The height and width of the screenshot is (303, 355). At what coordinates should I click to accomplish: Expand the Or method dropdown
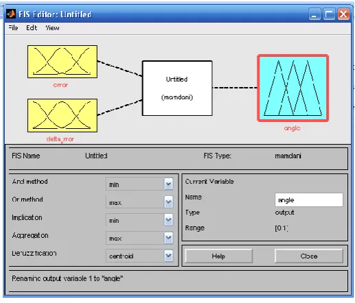168,202
